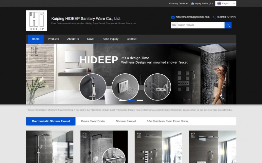262x163 pixels.
Task: Switch to the Brass Floor Drain tab
Action: (93, 121)
